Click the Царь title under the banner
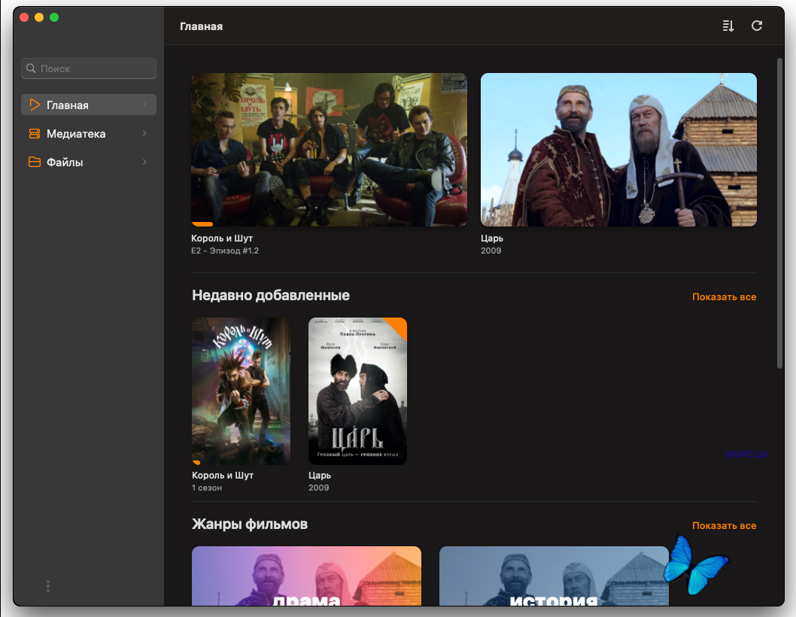This screenshot has width=796, height=617. [492, 239]
